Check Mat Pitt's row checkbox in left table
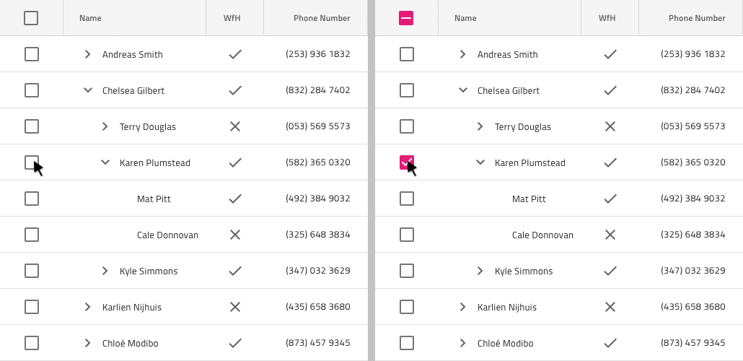This screenshot has width=743, height=361. [x=31, y=199]
